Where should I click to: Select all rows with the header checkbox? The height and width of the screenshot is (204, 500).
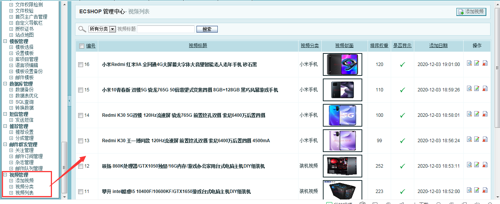tap(82, 46)
